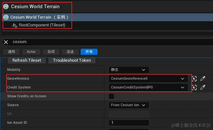Viewport: 213px width, 130px height.
Task: Click the Troubleshoot Token button
Action: [72, 60]
